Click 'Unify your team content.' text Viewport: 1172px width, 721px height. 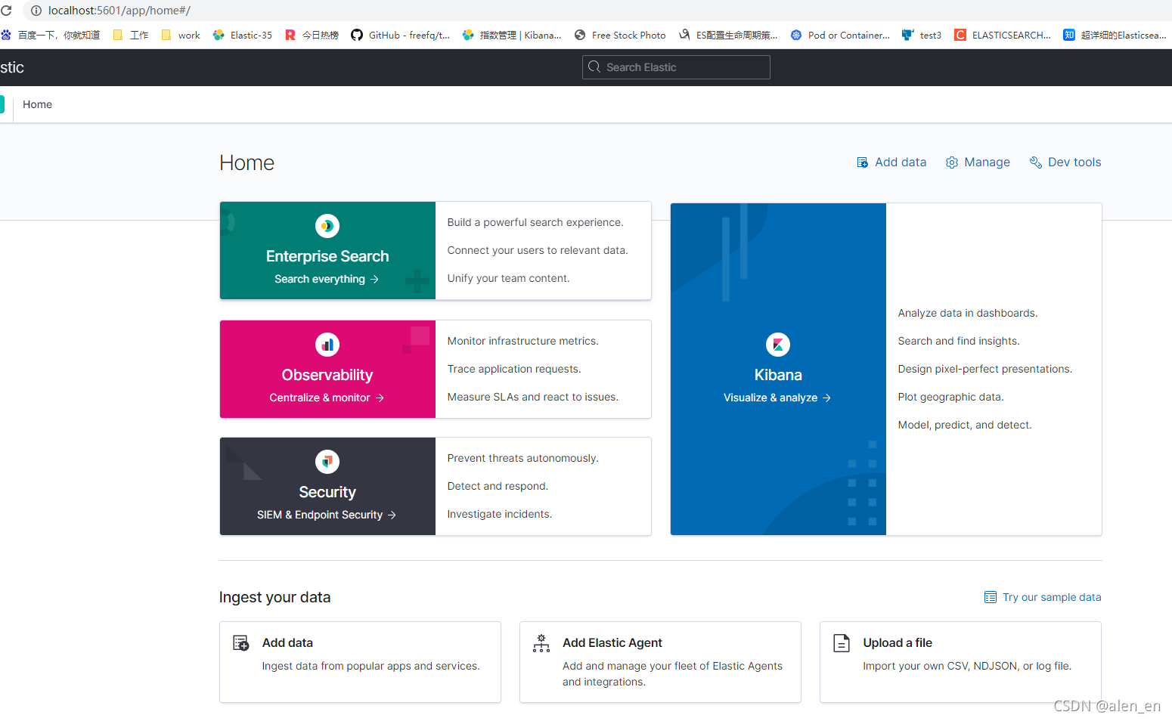[509, 278]
